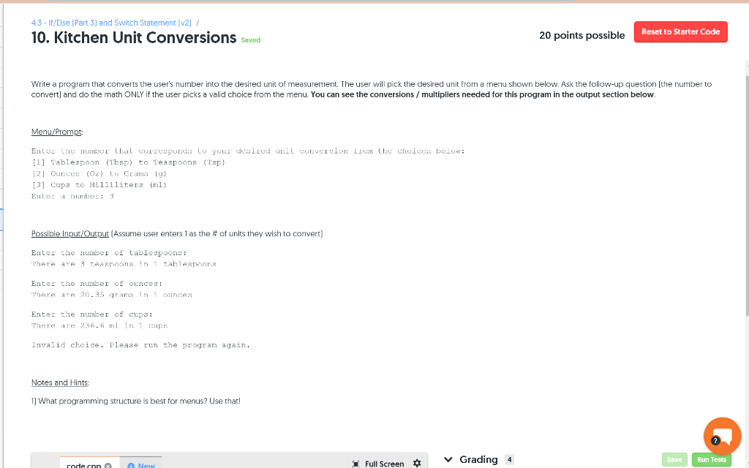
Task: Click the Run Tests button
Action: (x=711, y=459)
